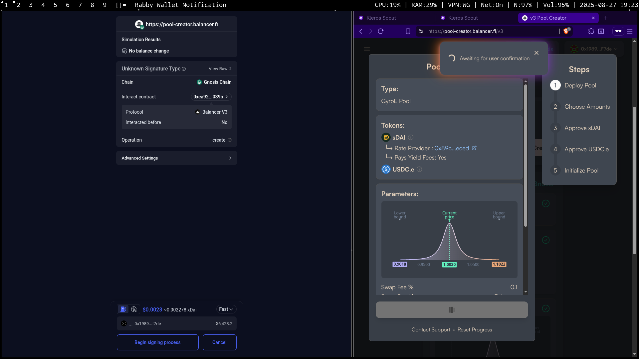Open page hamburger menu on pool creator
639x359 pixels.
point(367,49)
